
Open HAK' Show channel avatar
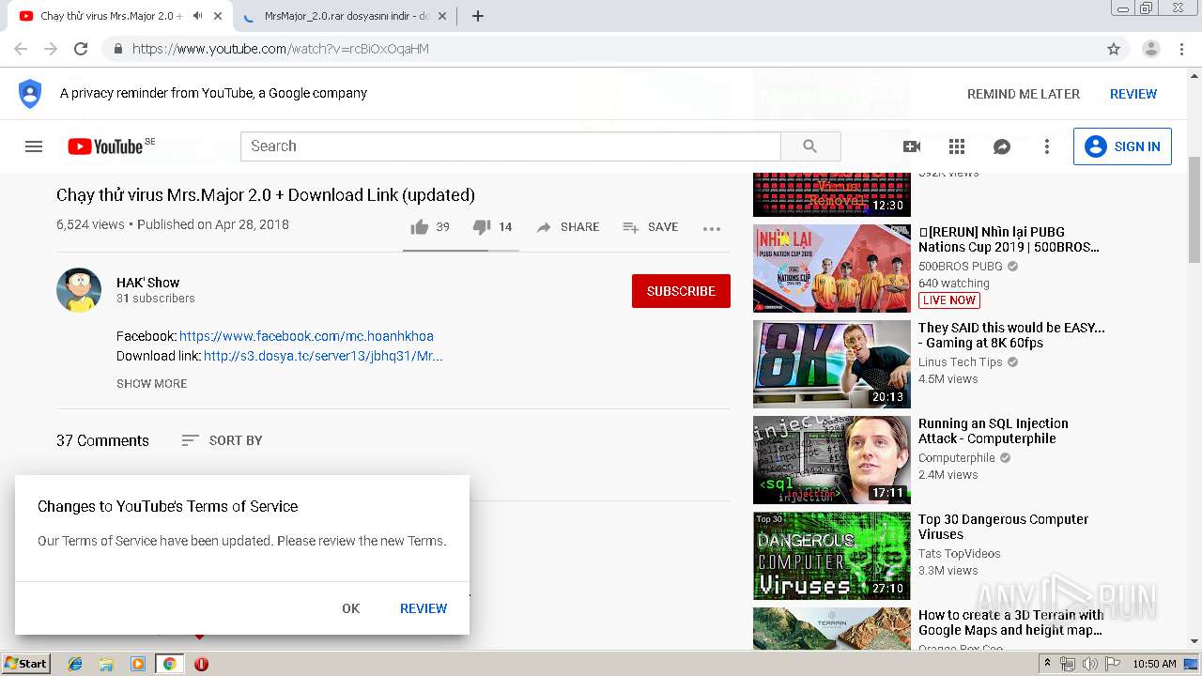(x=79, y=290)
